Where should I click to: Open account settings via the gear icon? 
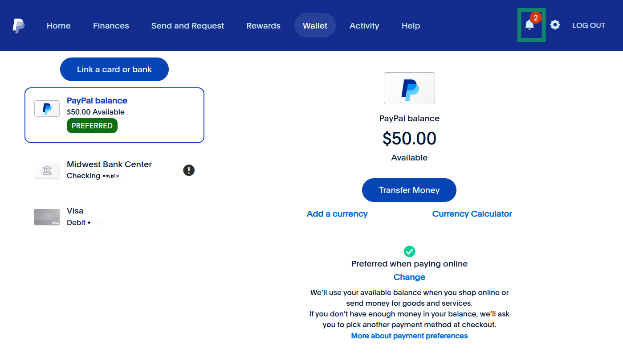point(555,25)
